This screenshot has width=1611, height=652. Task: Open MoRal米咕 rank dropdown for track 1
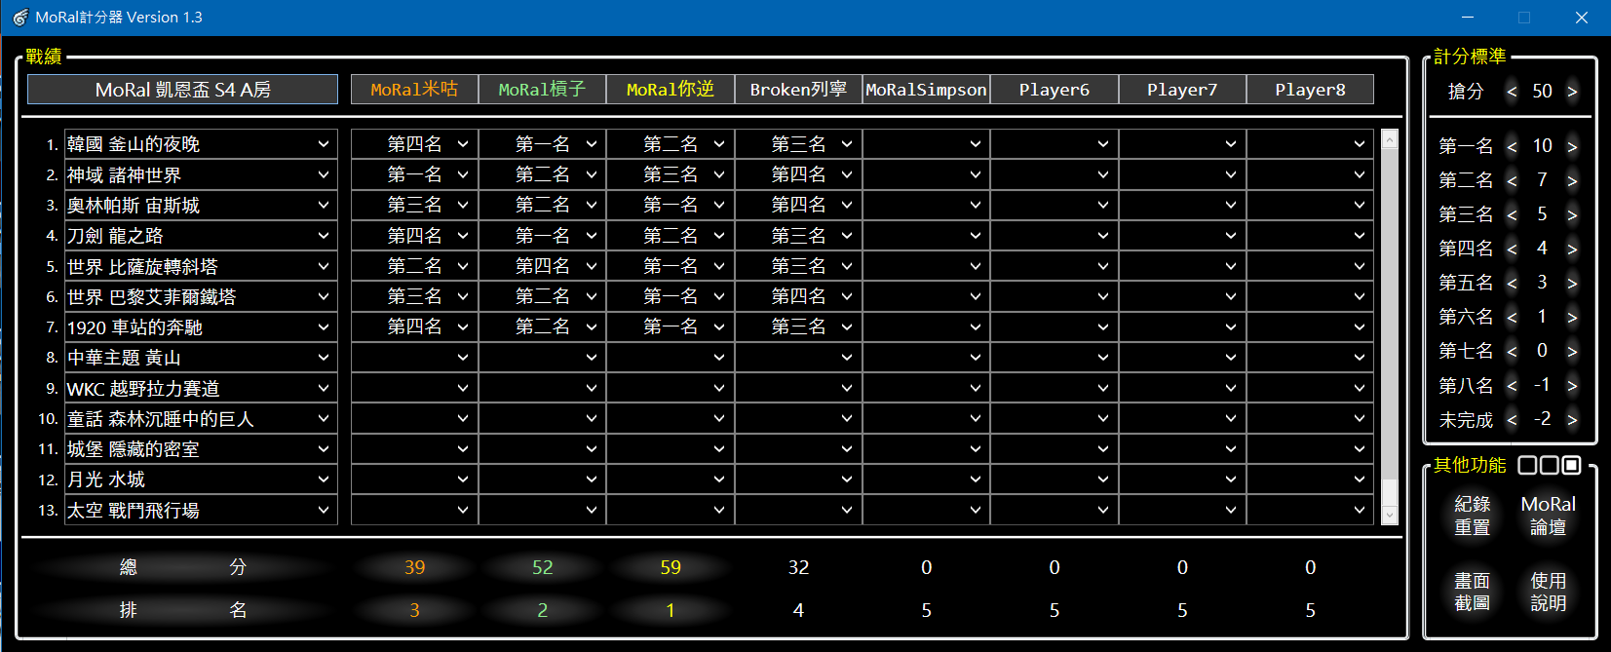[x=414, y=144]
